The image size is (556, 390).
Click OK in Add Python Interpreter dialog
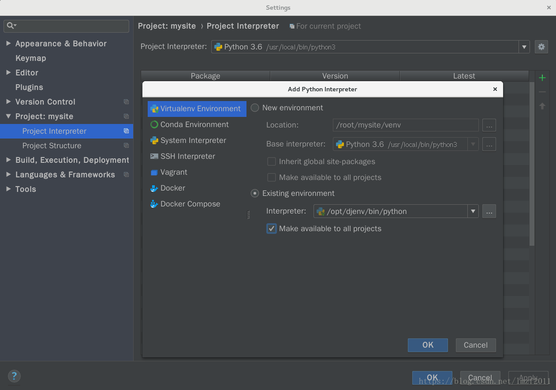click(x=428, y=345)
